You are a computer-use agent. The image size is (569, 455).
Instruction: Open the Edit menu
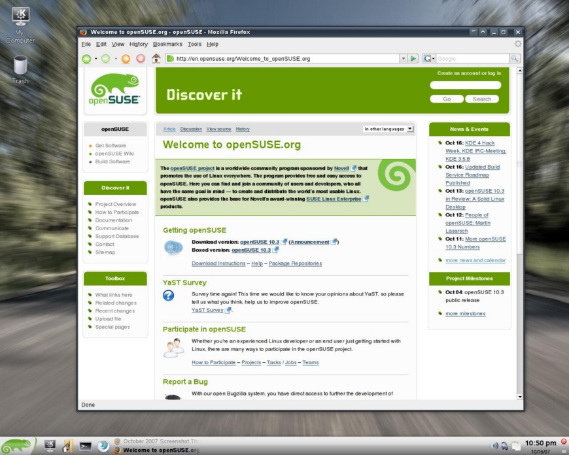click(x=101, y=44)
